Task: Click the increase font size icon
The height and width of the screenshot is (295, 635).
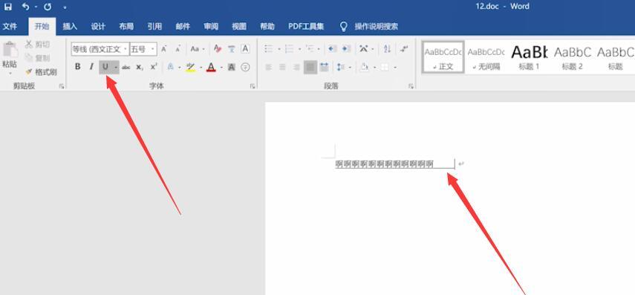Action: 164,49
